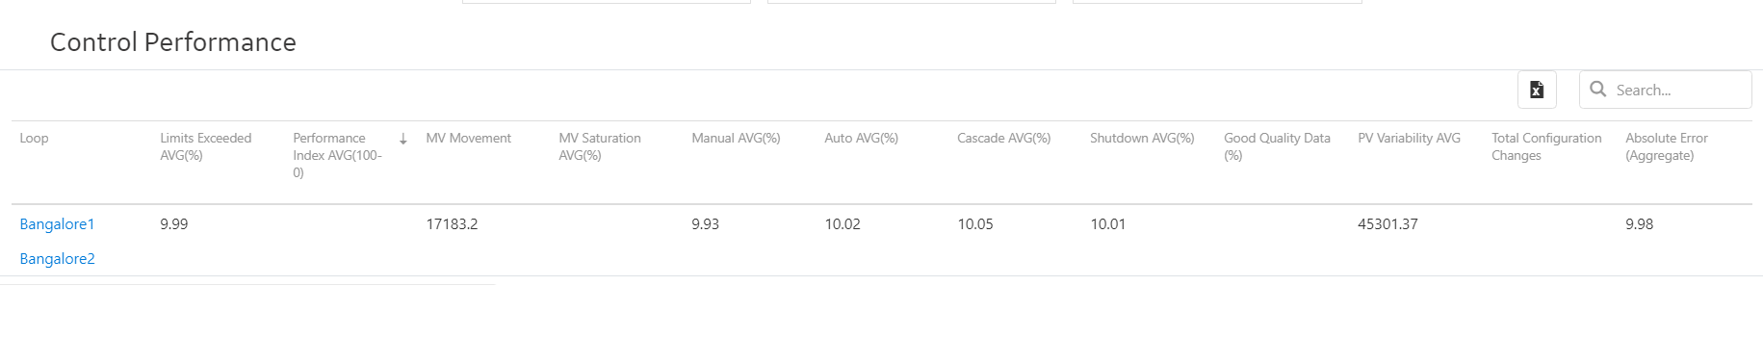Sort by Total Configuration Changes header
The image size is (1763, 364).
coord(1546,146)
